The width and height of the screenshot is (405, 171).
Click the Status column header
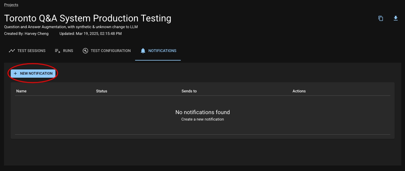tap(101, 91)
